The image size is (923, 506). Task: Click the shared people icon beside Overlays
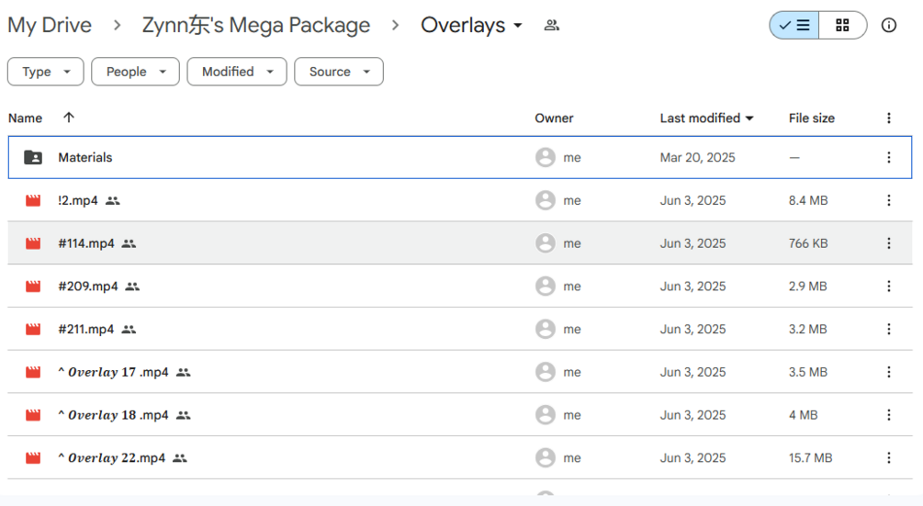[551, 26]
